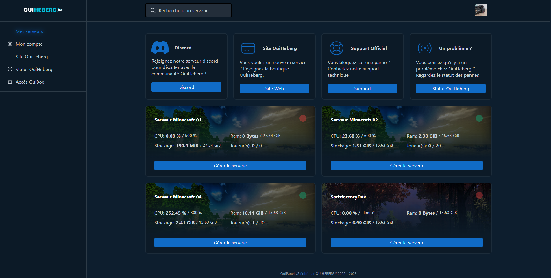Click the Support button
This screenshot has width=551, height=278.
tap(363, 89)
